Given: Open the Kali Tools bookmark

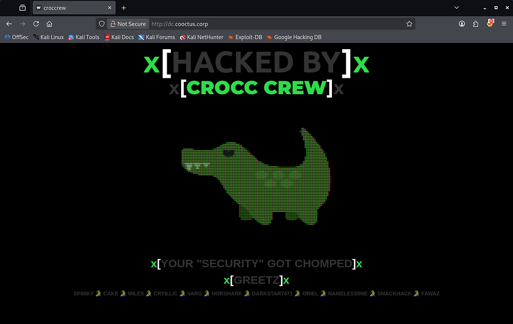Looking at the screenshot, I should pos(84,37).
